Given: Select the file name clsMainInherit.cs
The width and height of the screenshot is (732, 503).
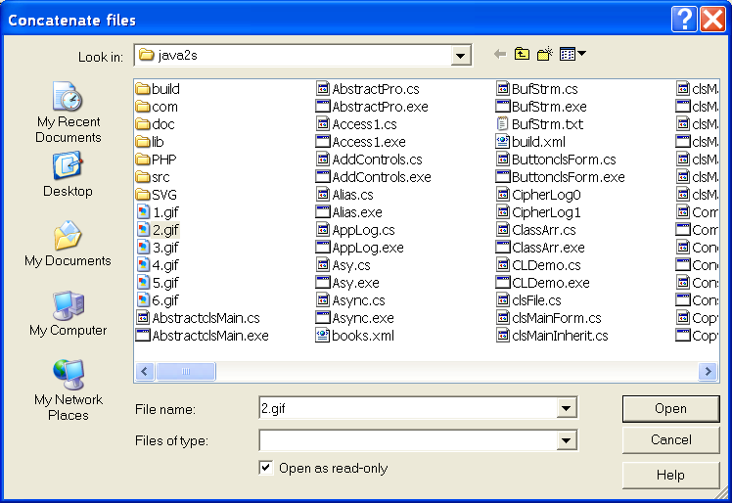Looking at the screenshot, I should pos(560,336).
